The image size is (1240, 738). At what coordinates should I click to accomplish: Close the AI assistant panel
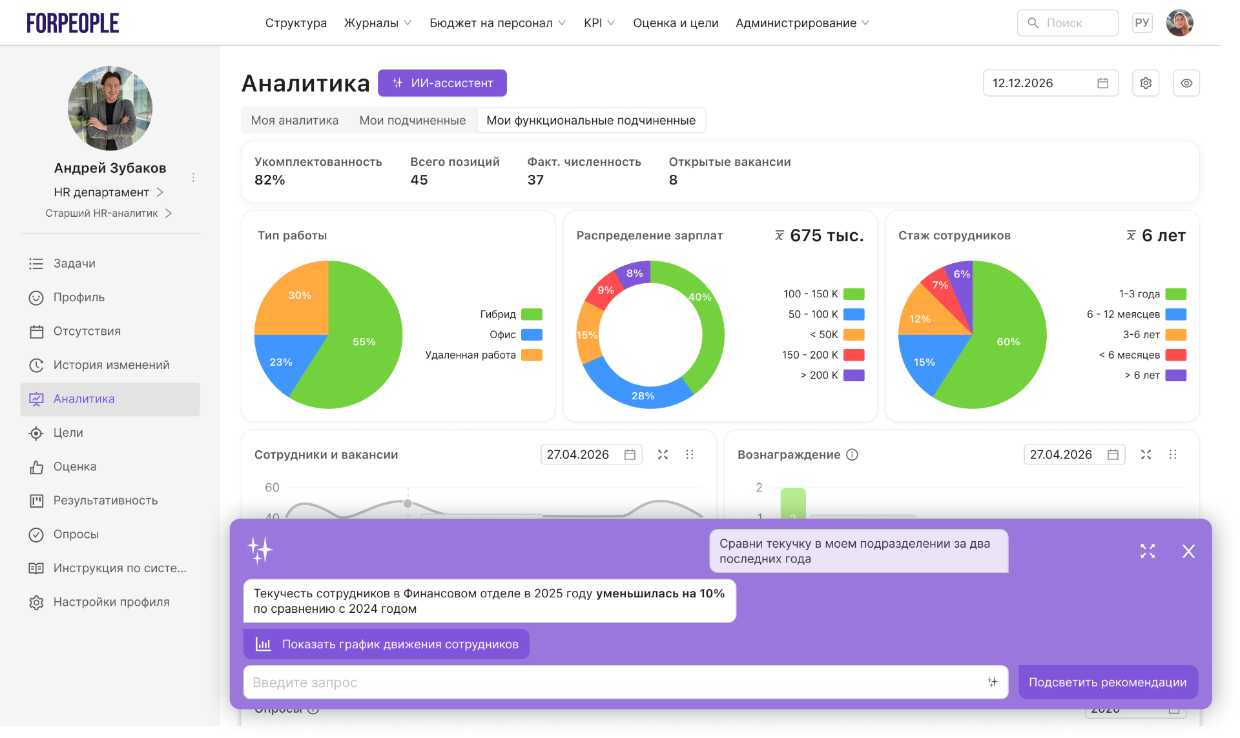1188,551
